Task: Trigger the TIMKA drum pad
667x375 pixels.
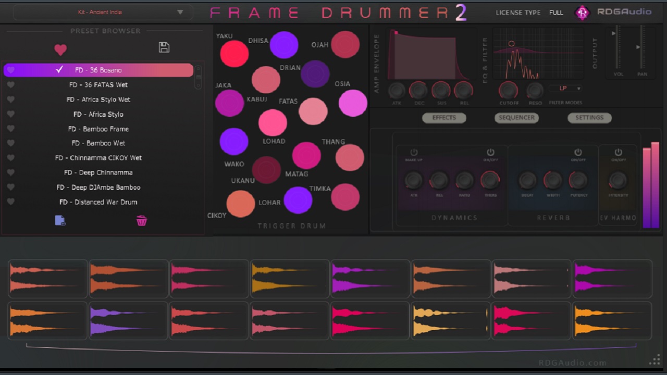Action: [345, 197]
